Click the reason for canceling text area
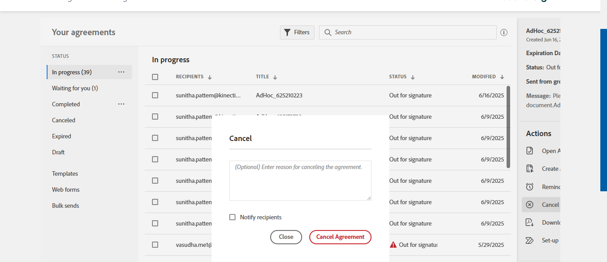The width and height of the screenshot is (607, 262). pyautogui.click(x=300, y=181)
